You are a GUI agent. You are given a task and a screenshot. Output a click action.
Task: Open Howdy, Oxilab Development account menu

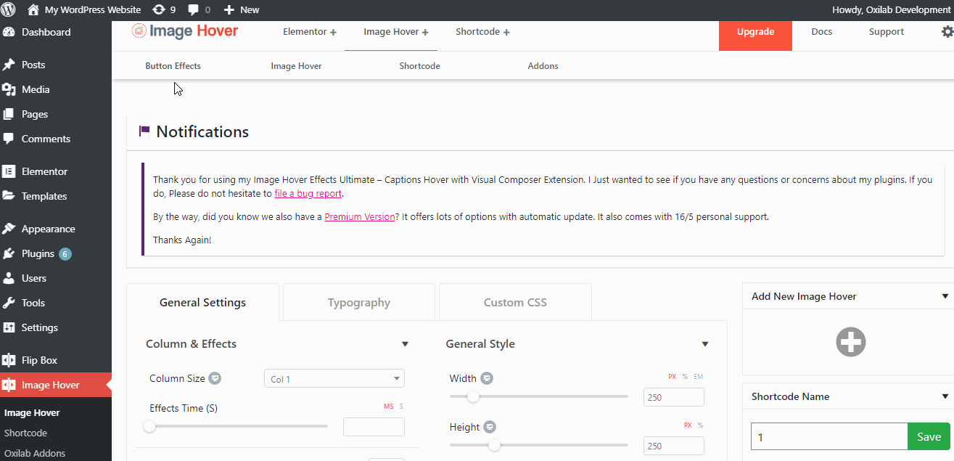tap(891, 9)
